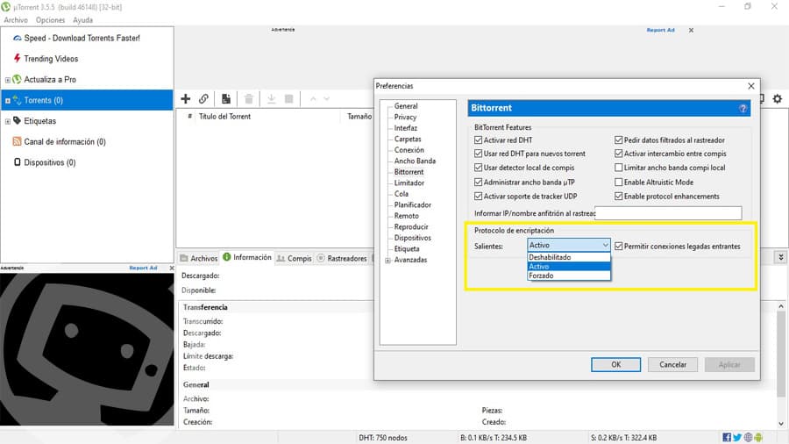Close the top banner ad

point(692,30)
